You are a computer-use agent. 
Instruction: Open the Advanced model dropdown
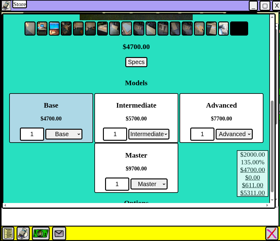click(234, 134)
